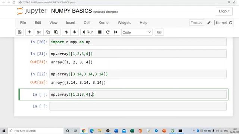Open Cortana circle icon on taskbar
Screen dimensions: 239x134
pos(67,131)
